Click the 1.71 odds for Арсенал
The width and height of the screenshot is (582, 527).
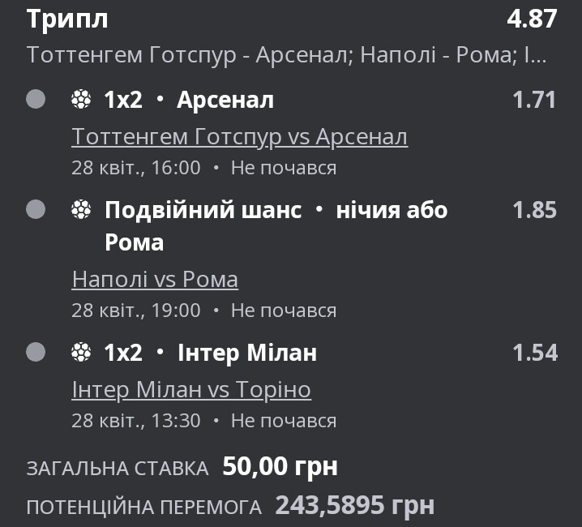[533, 100]
